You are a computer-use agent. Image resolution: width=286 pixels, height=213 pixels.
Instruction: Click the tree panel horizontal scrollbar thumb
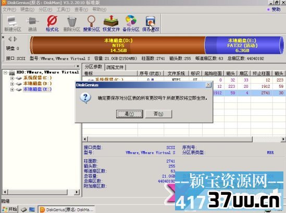[38, 192]
